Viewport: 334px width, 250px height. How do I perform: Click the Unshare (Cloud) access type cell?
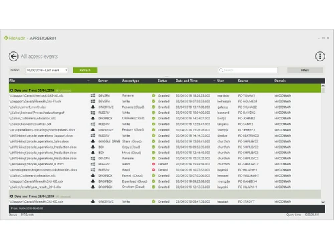point(133,119)
